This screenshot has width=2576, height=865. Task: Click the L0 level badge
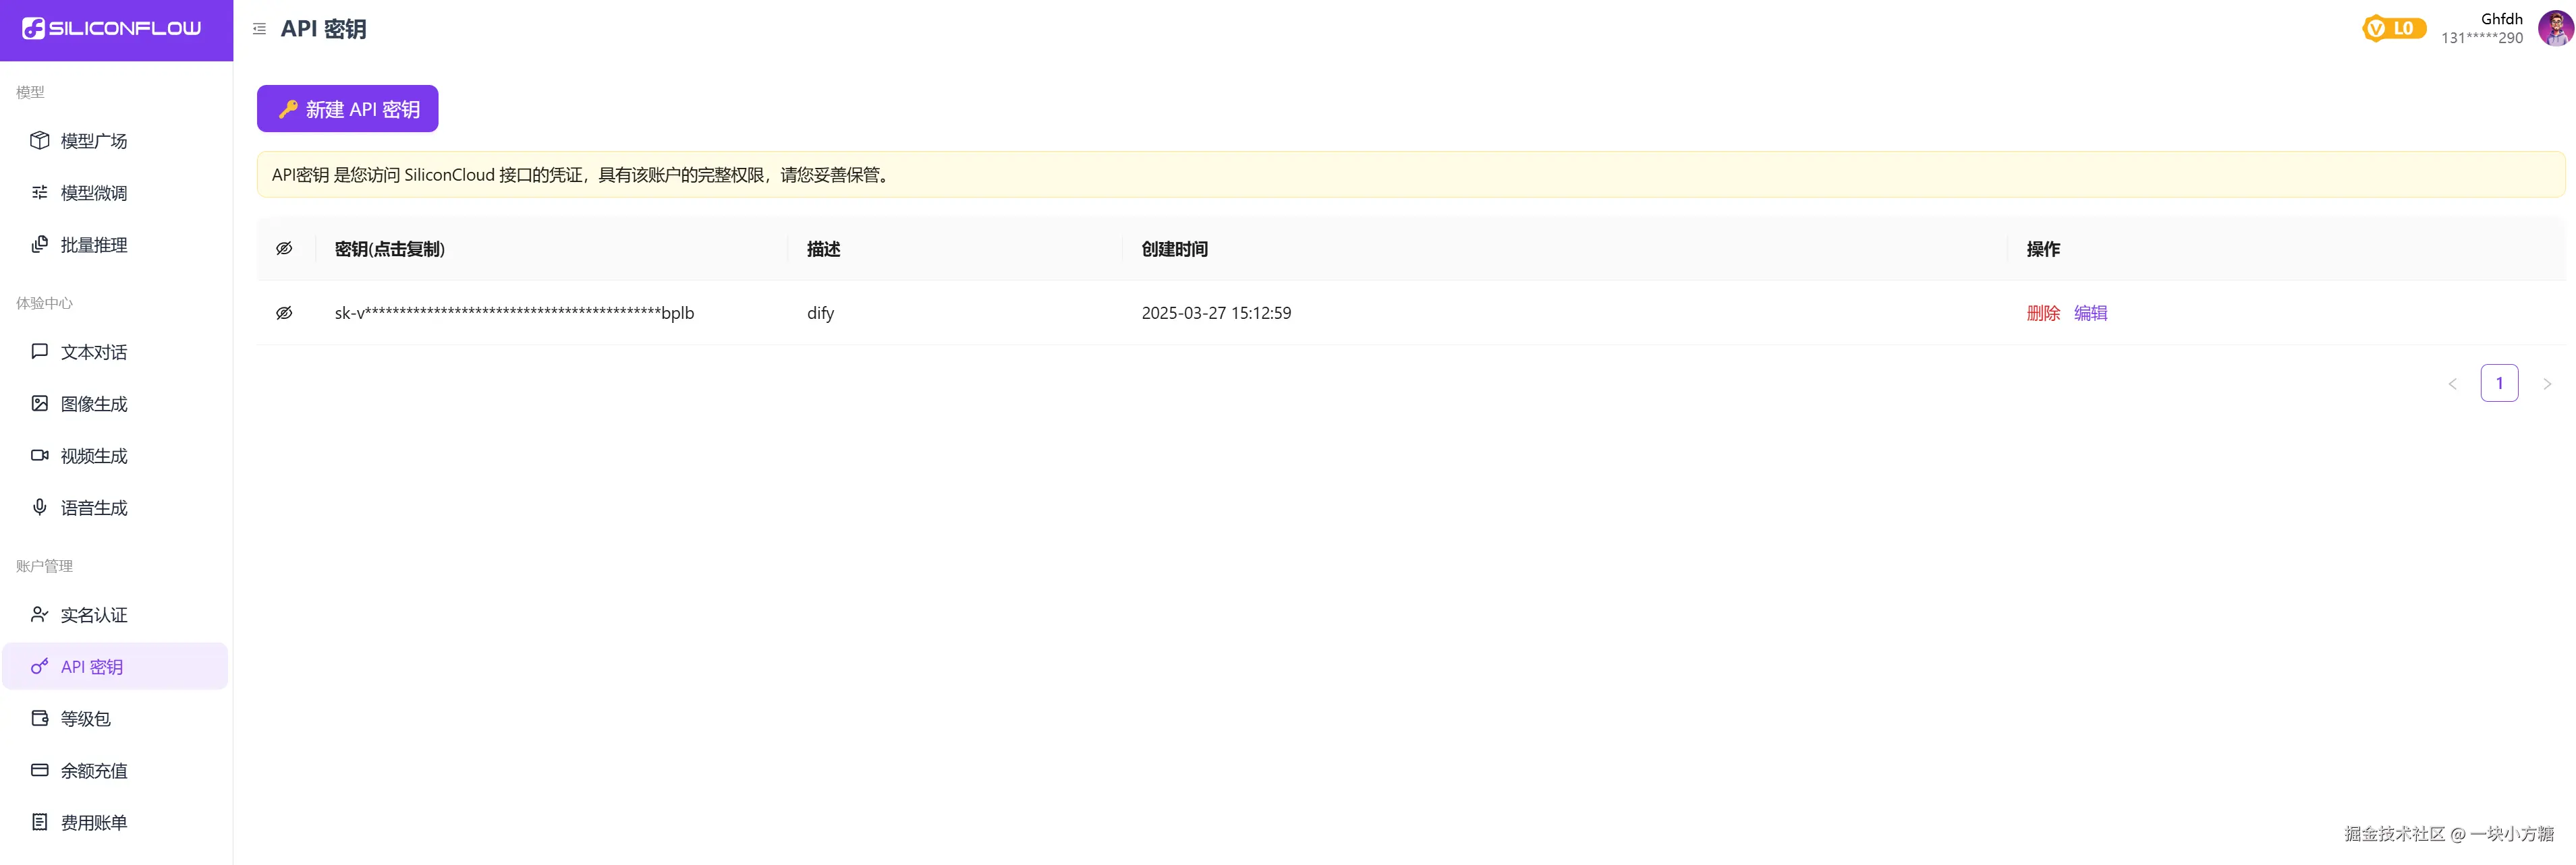(x=2393, y=28)
